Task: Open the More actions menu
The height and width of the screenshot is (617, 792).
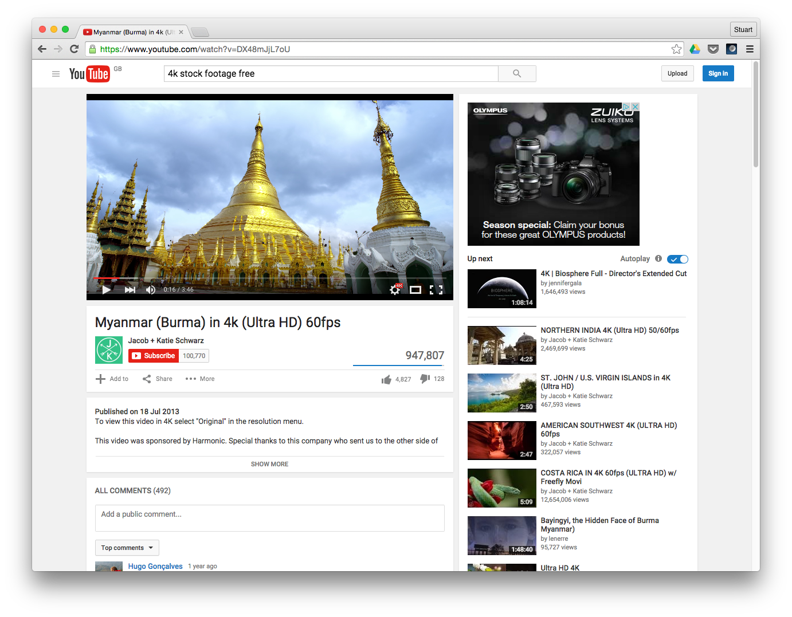Action: pos(200,379)
